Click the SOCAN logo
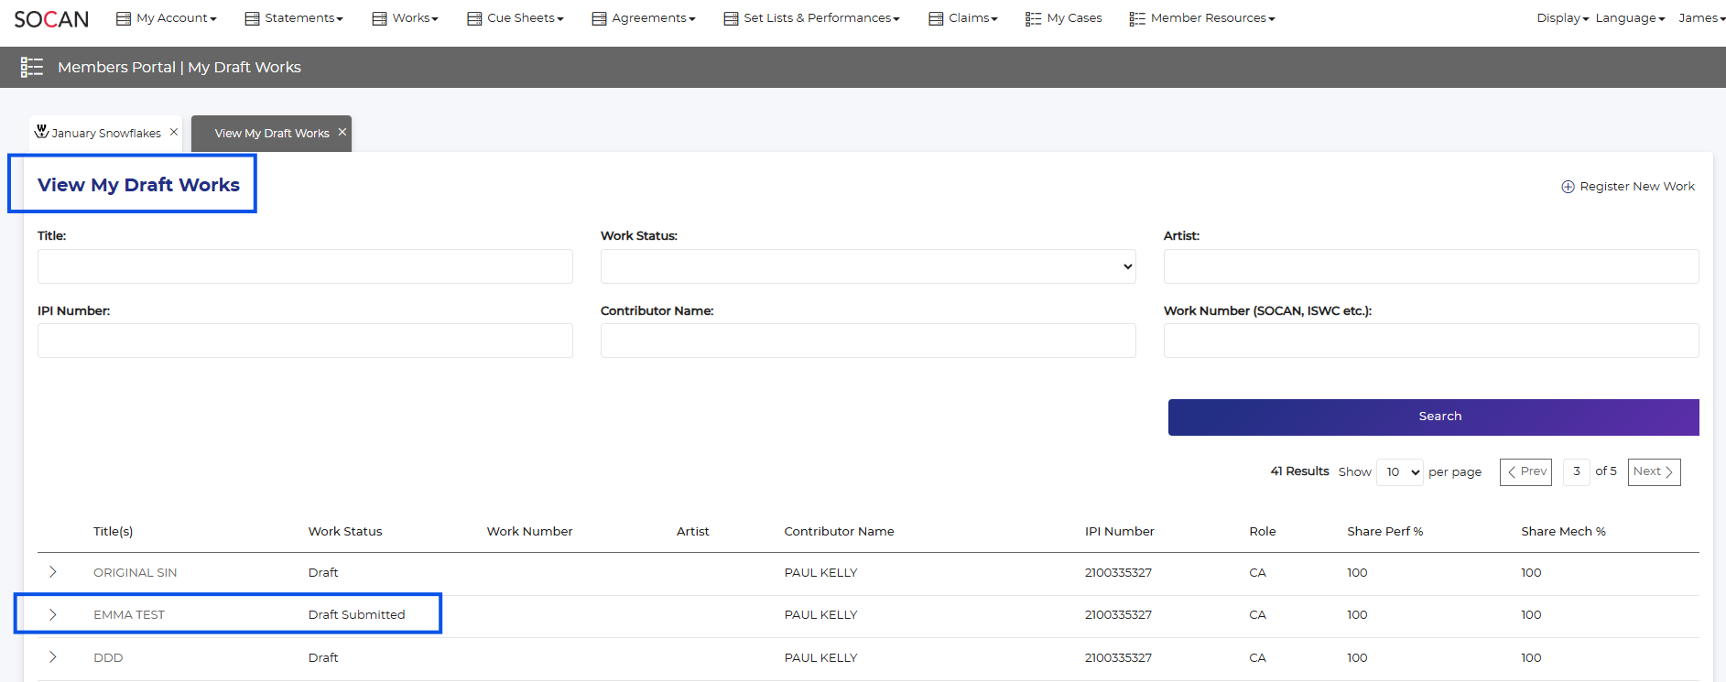1726x682 pixels. pyautogui.click(x=51, y=19)
